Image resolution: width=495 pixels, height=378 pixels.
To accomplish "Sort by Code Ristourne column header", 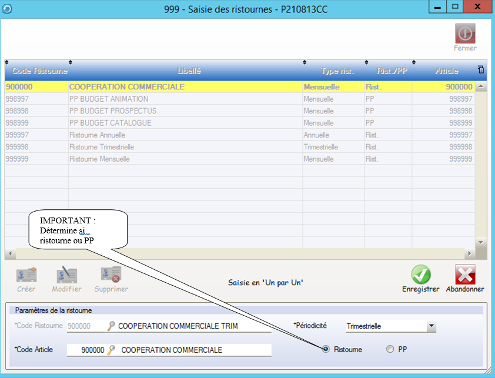I will pos(36,71).
